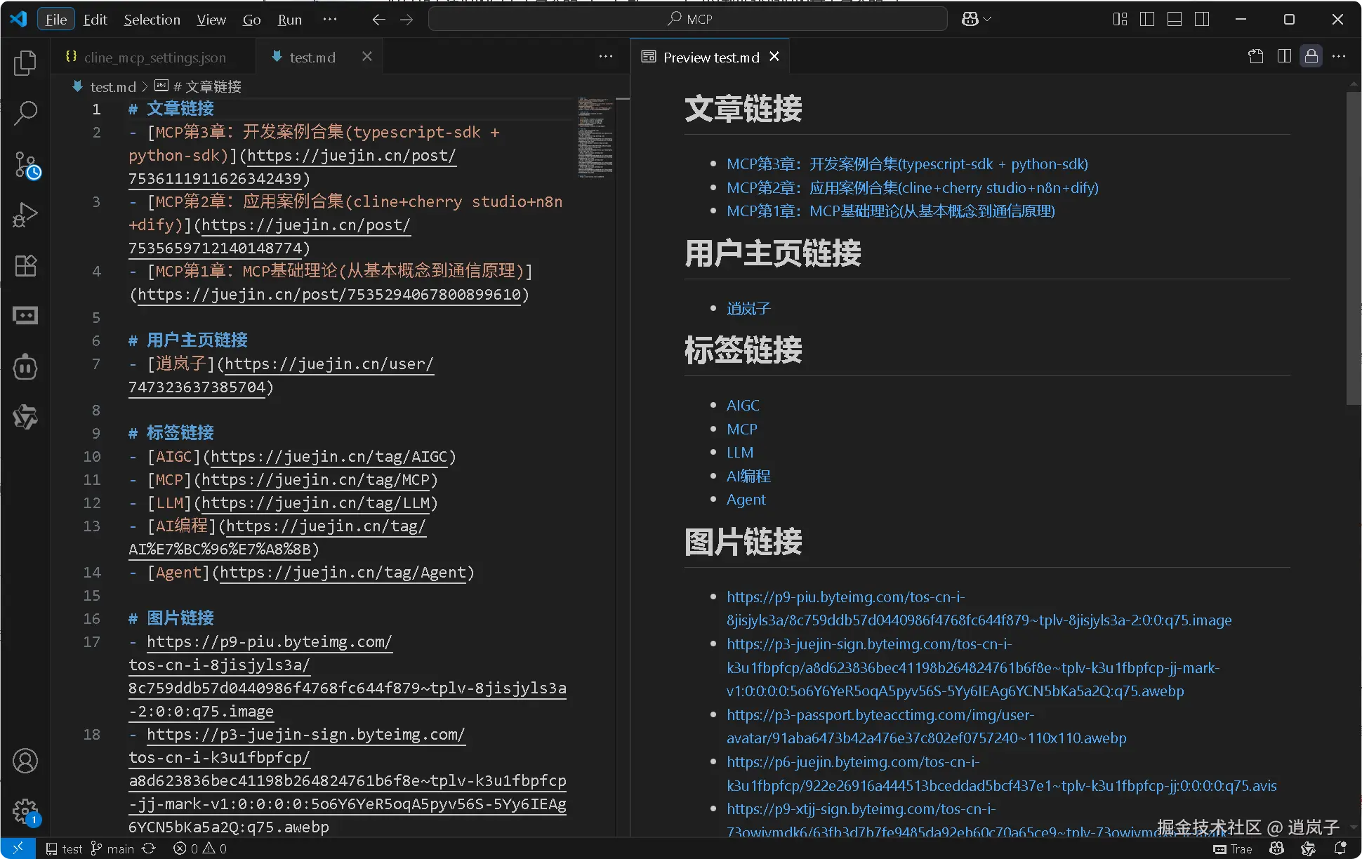Viewport: 1362px width, 859px height.
Task: Click the Manage settings gear icon
Action: tap(25, 811)
